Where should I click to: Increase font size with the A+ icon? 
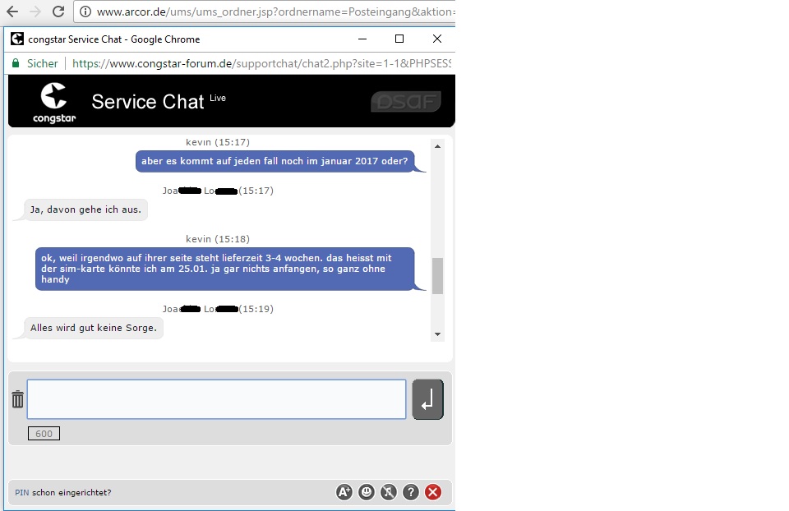344,492
